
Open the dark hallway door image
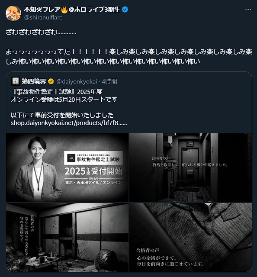190,167
